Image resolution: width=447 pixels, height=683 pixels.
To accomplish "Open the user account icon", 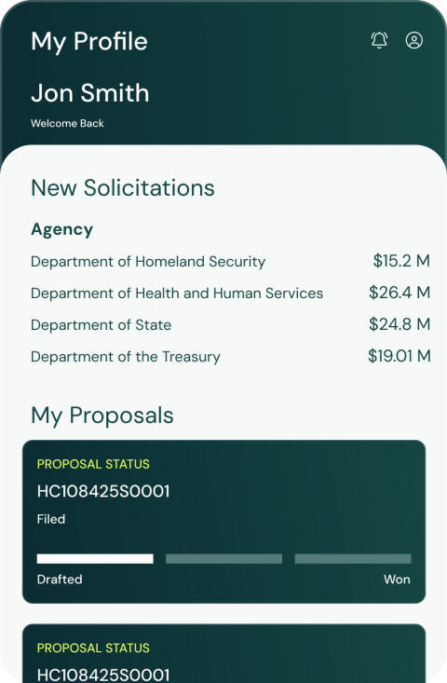I will (413, 40).
